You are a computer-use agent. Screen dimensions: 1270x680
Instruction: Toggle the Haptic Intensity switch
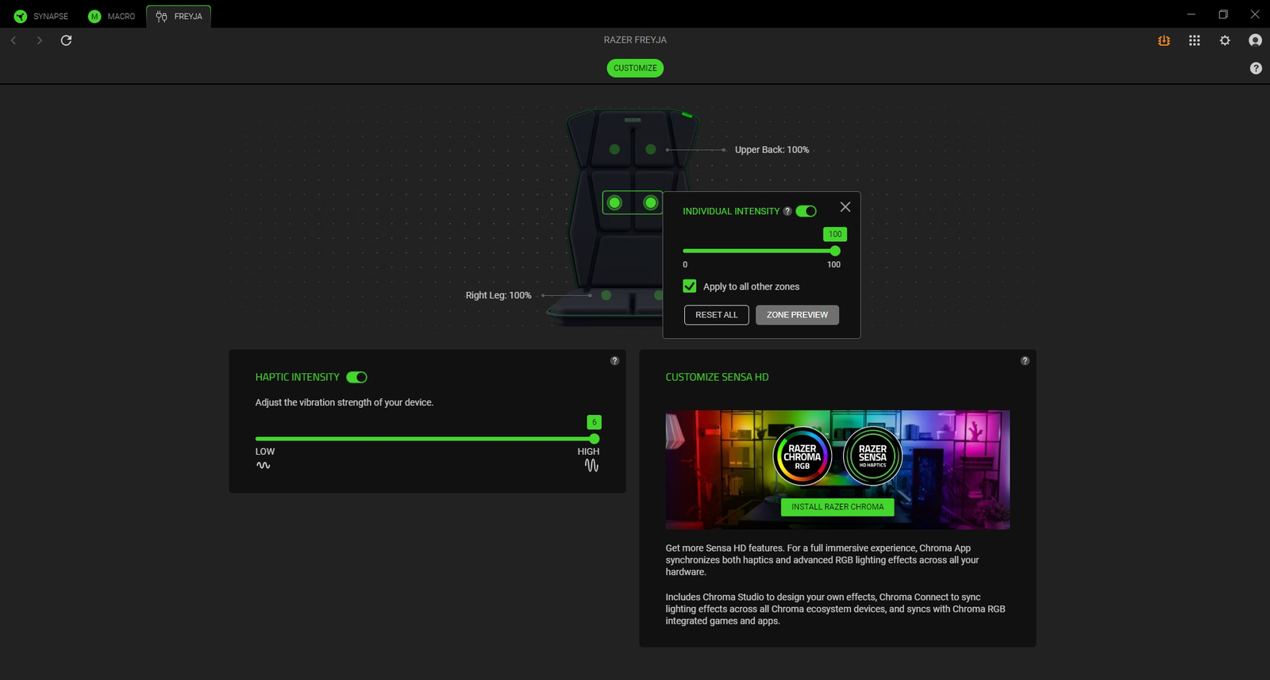357,378
